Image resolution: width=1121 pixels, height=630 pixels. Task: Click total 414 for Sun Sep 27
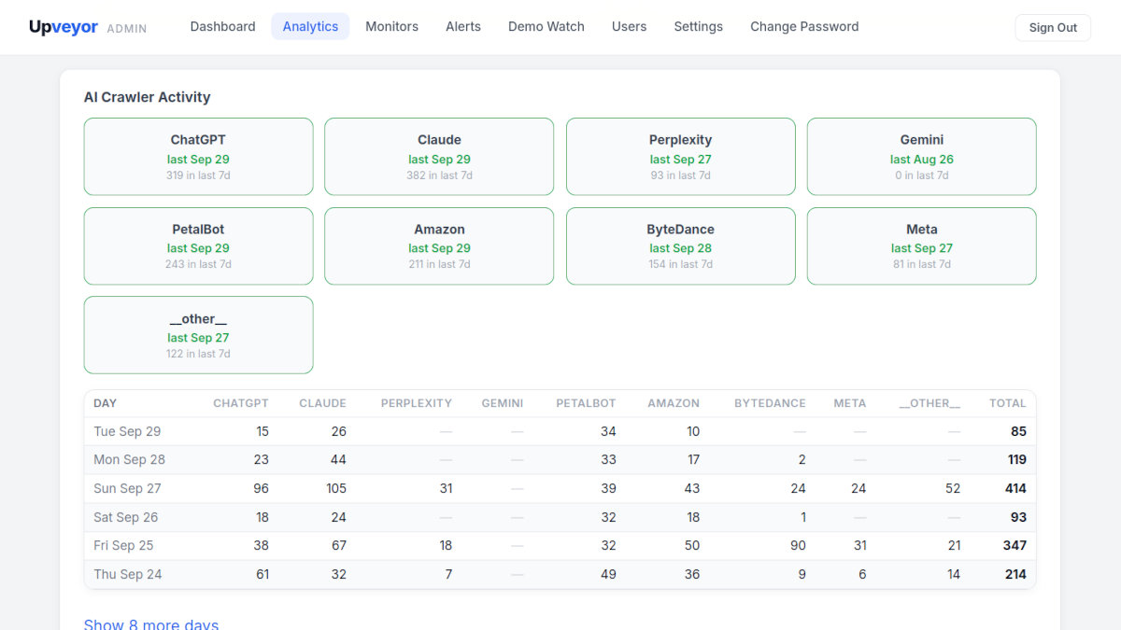click(1015, 488)
